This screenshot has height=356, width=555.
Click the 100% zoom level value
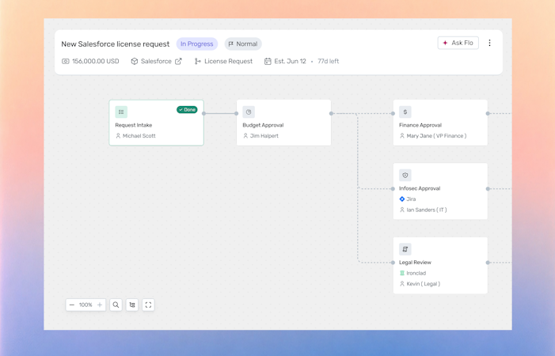pyautogui.click(x=86, y=305)
